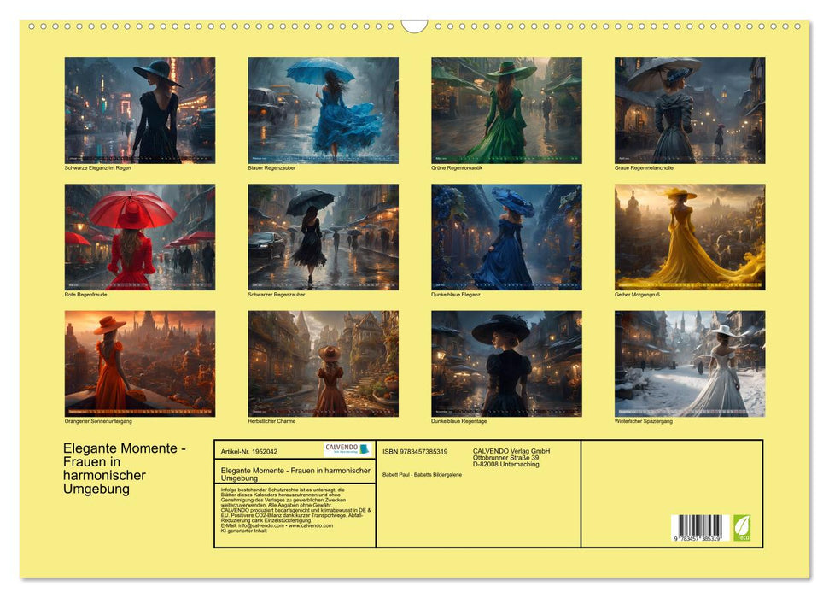Viewport: 829px width, 598px height.
Task: Select the 'Gelber Morgengruß' yellow gown image
Action: tap(690, 237)
